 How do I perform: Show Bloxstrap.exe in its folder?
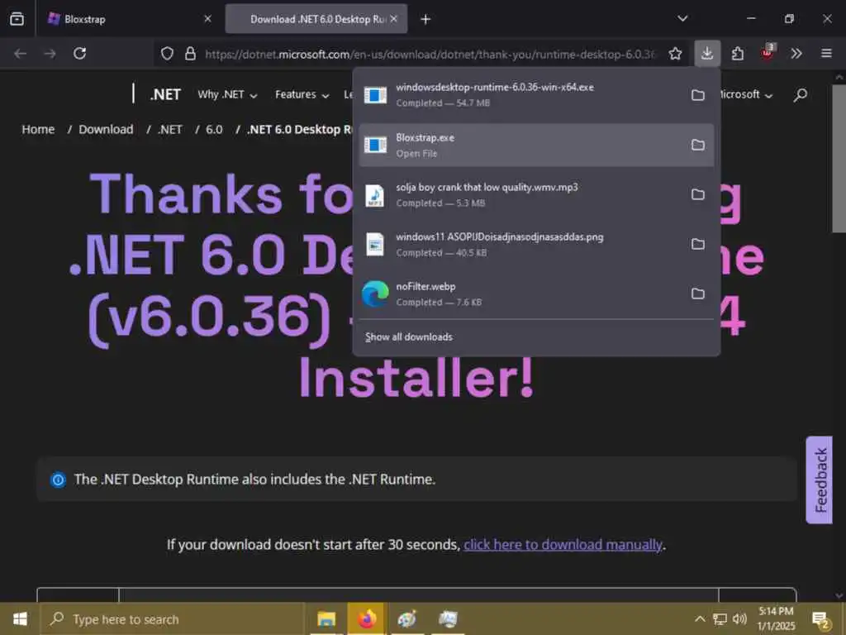pos(698,145)
